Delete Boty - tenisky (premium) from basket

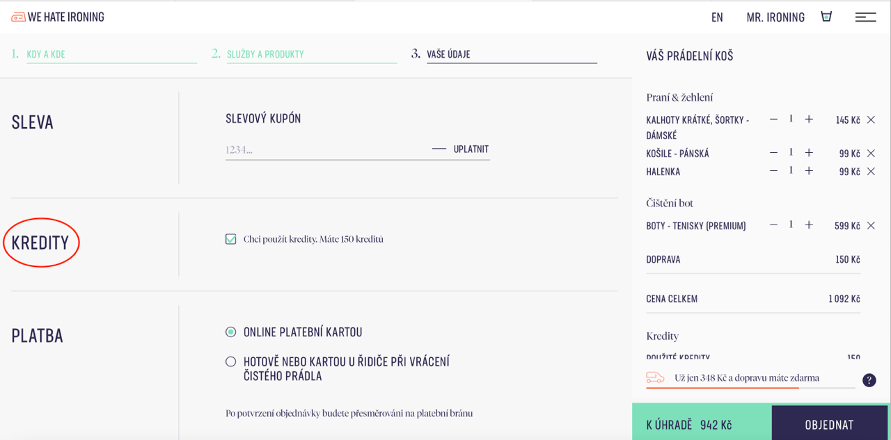coord(871,226)
